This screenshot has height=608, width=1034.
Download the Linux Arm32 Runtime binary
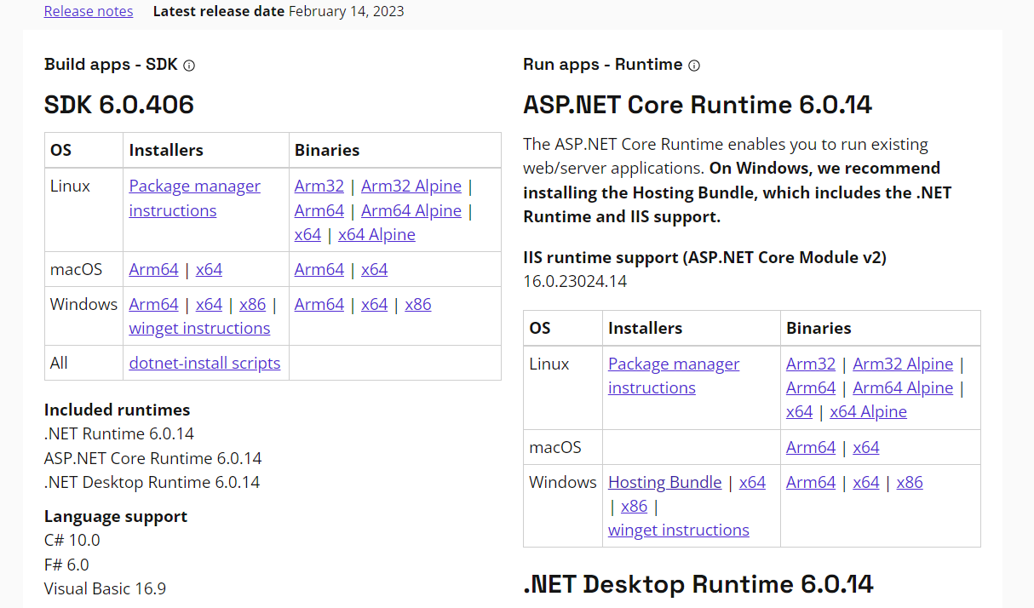tap(810, 364)
